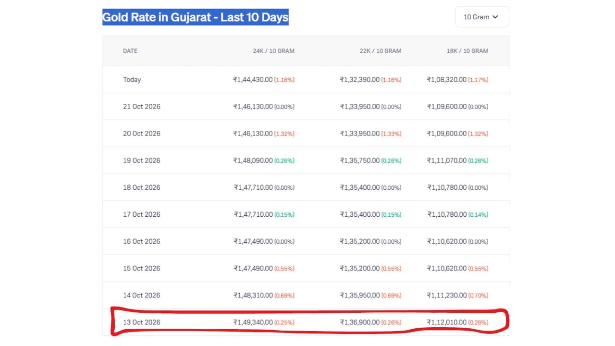Select 24K price ₹1,48,090.00 on 19 Oct

pos(253,161)
